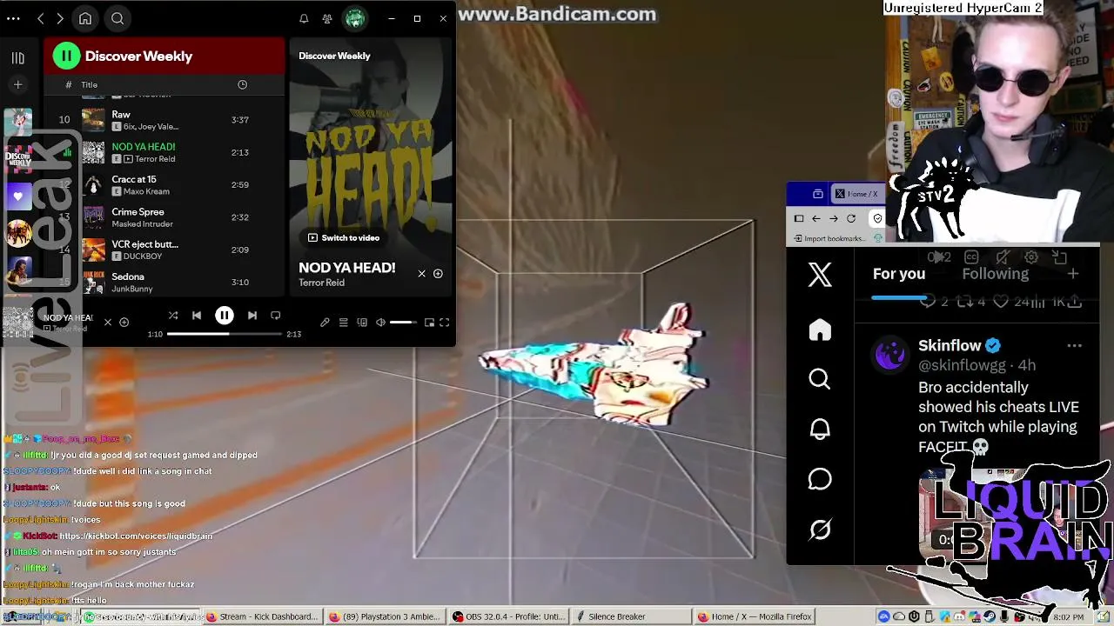Image resolution: width=1114 pixels, height=626 pixels.
Task: Open artist Masked Intruder link
Action: tap(143, 223)
